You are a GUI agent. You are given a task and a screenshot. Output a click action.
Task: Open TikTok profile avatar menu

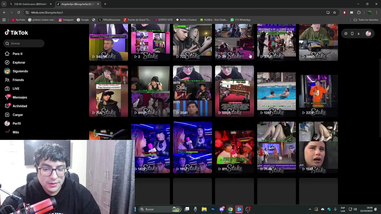coord(368,34)
